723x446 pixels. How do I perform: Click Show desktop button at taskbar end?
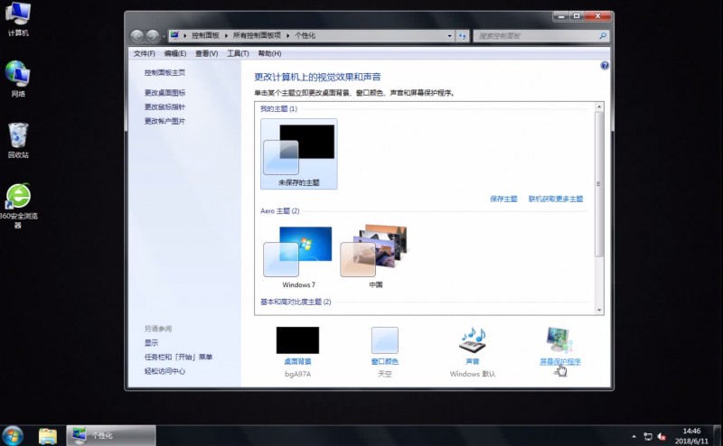[718, 435]
